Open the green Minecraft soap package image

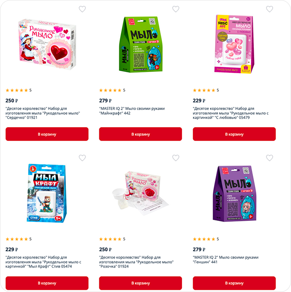[x=141, y=45]
